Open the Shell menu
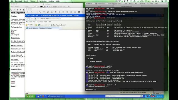 (x=26, y=1)
